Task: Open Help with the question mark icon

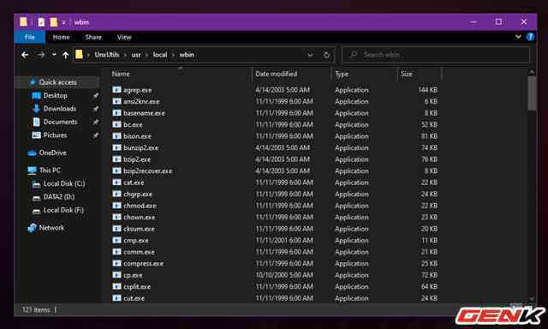Action: [530, 37]
